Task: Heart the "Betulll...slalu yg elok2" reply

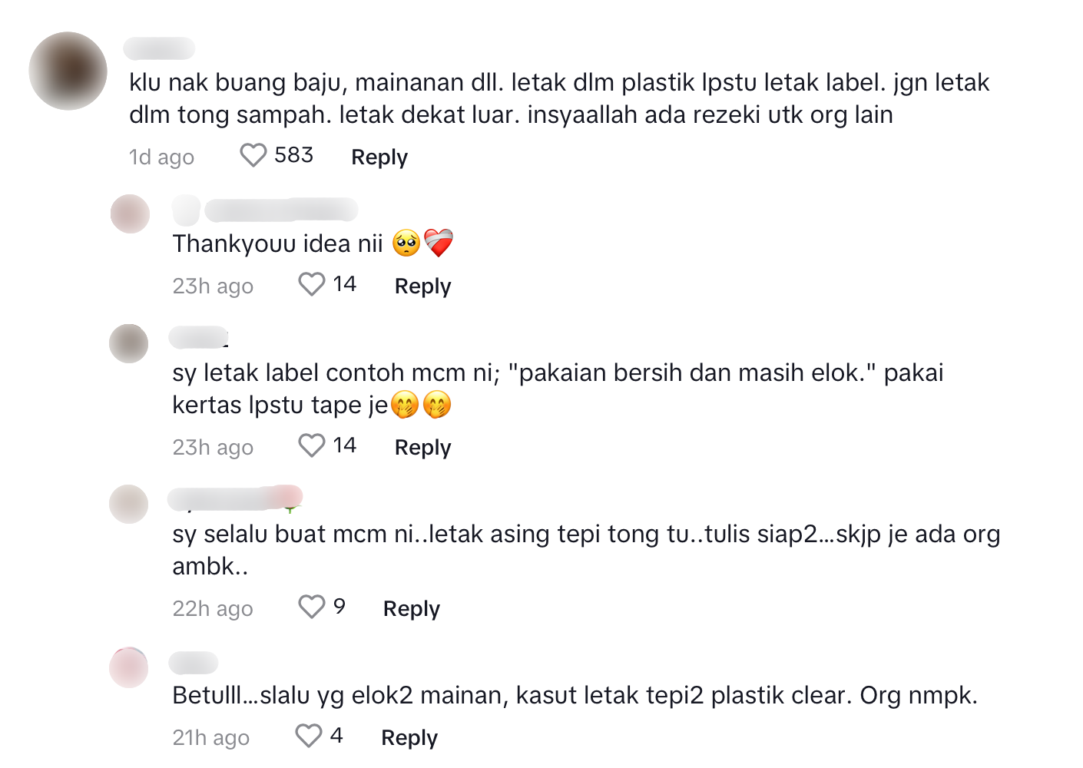Action: point(309,736)
